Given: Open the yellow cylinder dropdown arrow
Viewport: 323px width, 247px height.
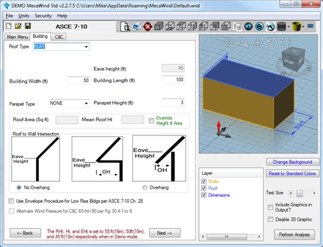Looking at the screenshot, I should [303, 26].
